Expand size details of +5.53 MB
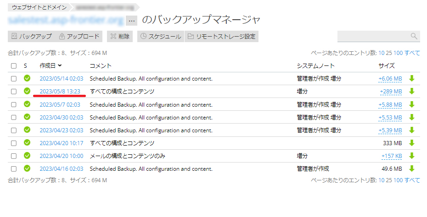The width and height of the screenshot is (427, 217). point(390,117)
